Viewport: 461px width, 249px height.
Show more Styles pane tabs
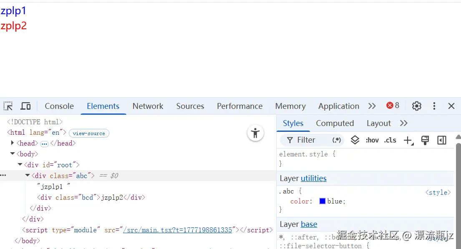404,123
